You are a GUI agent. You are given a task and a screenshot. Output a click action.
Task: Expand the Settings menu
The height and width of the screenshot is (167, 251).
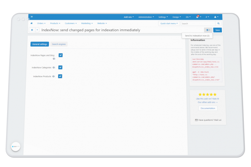163,17
